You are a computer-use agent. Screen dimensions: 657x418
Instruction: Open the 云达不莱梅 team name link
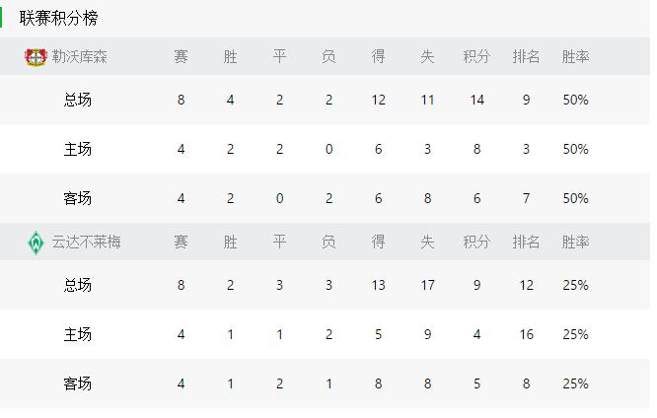(86, 243)
